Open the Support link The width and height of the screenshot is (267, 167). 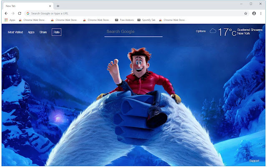[x=254, y=161]
